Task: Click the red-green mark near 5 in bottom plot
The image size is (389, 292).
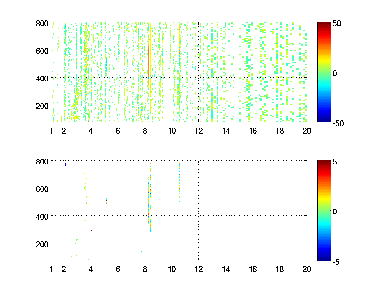Action: pos(106,202)
